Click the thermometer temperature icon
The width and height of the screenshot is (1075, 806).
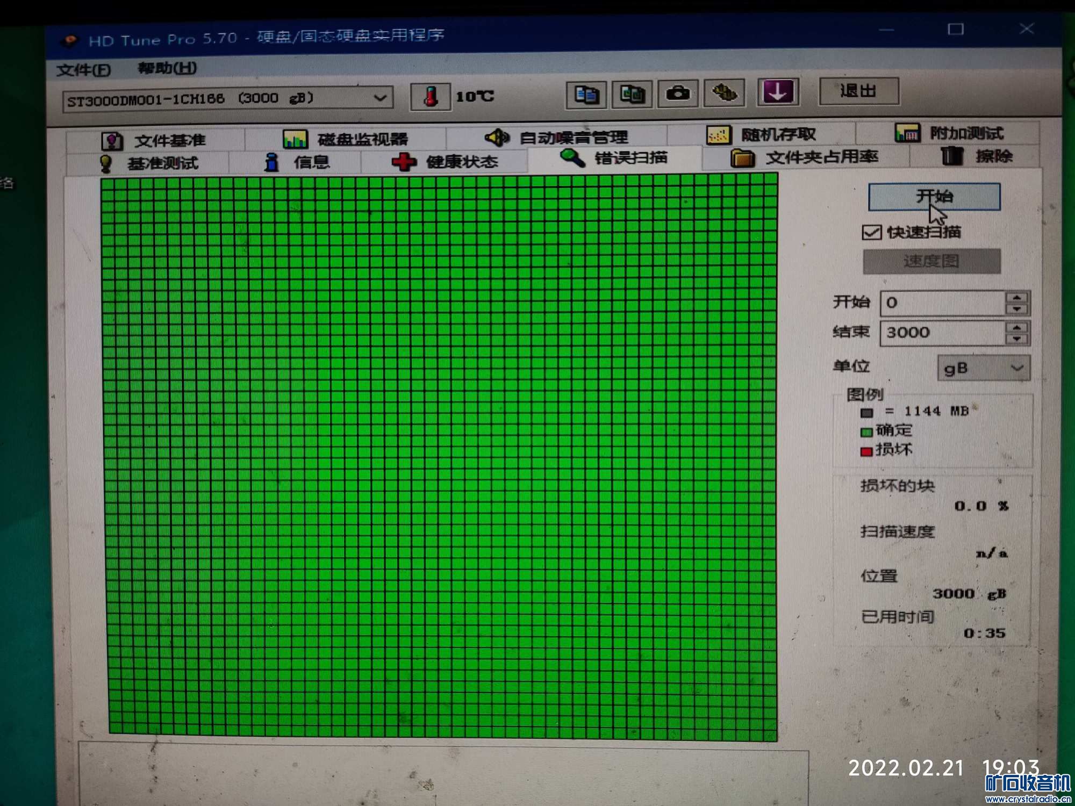click(x=430, y=97)
